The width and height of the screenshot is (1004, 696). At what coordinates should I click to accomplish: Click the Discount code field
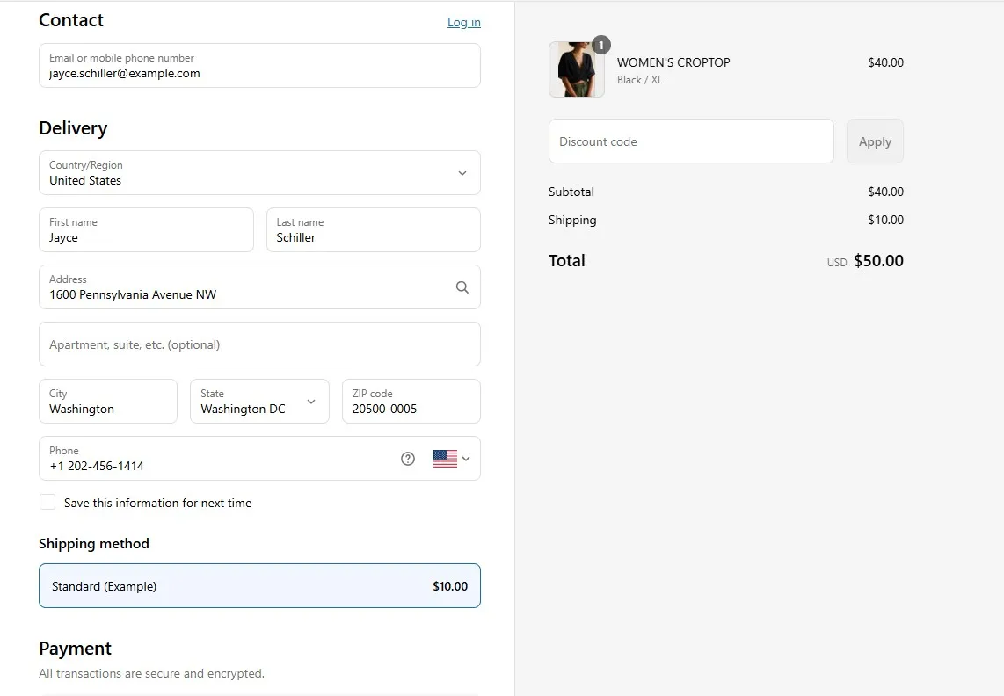click(691, 141)
